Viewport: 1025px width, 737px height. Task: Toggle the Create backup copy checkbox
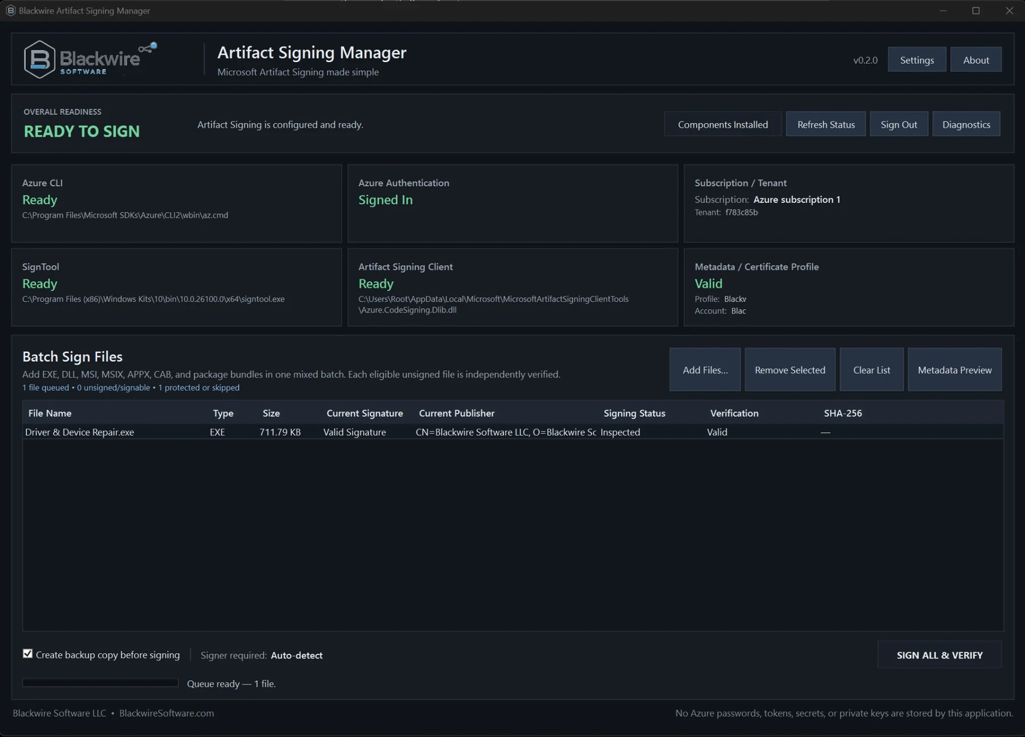[x=27, y=654]
